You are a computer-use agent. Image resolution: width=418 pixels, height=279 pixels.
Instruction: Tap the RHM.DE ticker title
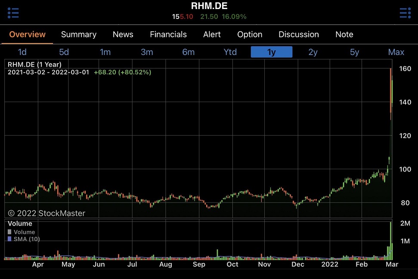point(209,6)
